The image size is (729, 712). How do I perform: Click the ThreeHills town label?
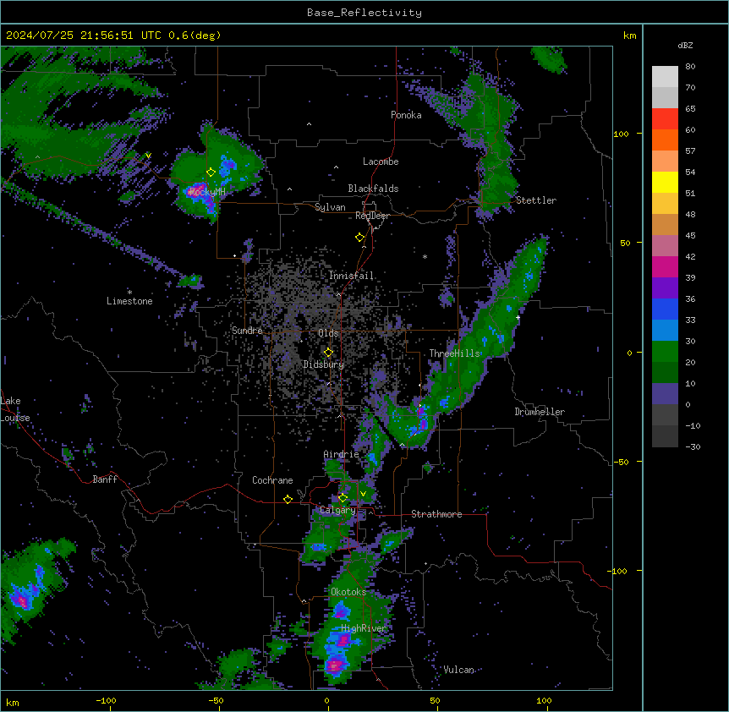point(454,353)
